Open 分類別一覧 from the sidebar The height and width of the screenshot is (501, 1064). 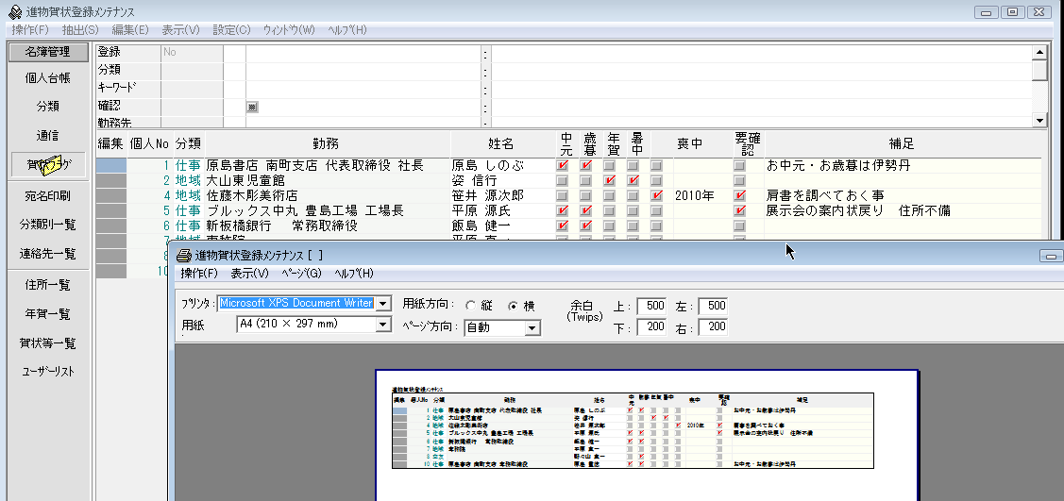pyautogui.click(x=48, y=225)
